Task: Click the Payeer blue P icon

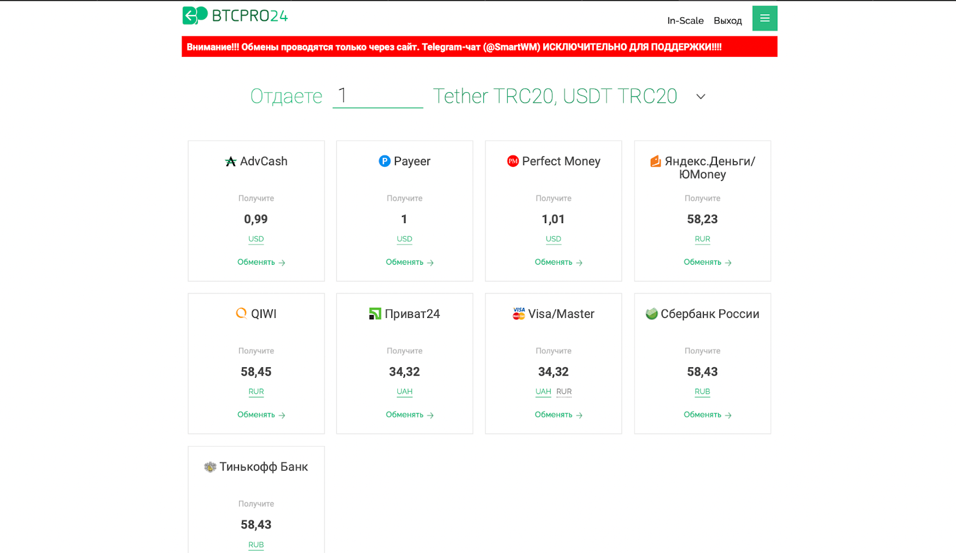Action: click(385, 161)
